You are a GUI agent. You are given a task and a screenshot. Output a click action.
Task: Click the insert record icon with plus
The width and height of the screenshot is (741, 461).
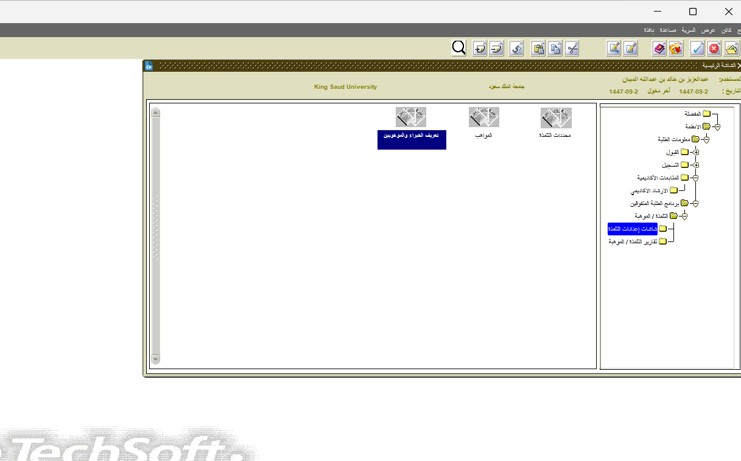pyautogui.click(x=480, y=49)
